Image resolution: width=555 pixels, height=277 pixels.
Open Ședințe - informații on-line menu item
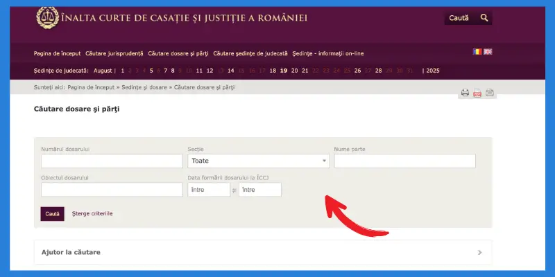pos(327,54)
